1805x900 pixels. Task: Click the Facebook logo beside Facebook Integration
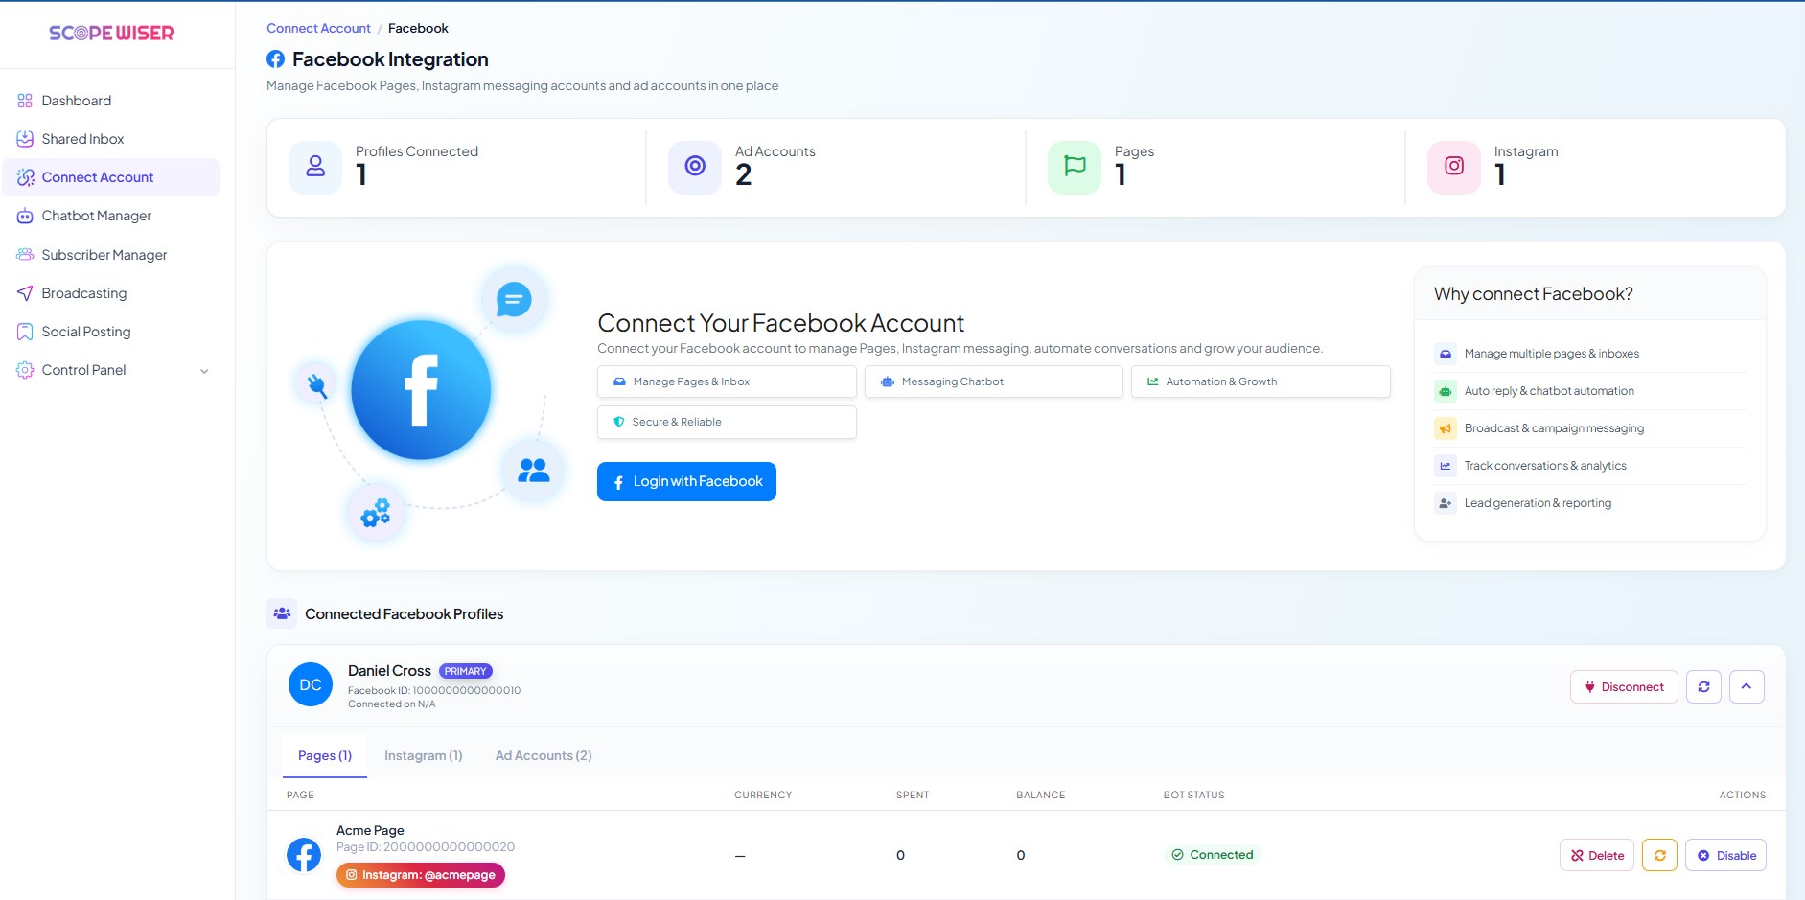point(276,59)
